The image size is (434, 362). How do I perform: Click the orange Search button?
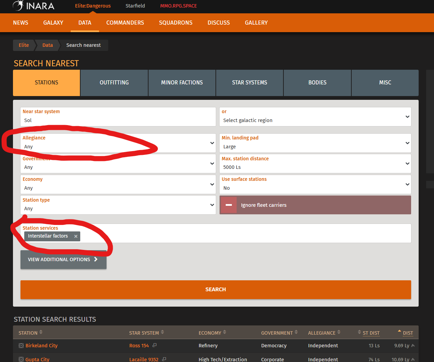(x=216, y=290)
